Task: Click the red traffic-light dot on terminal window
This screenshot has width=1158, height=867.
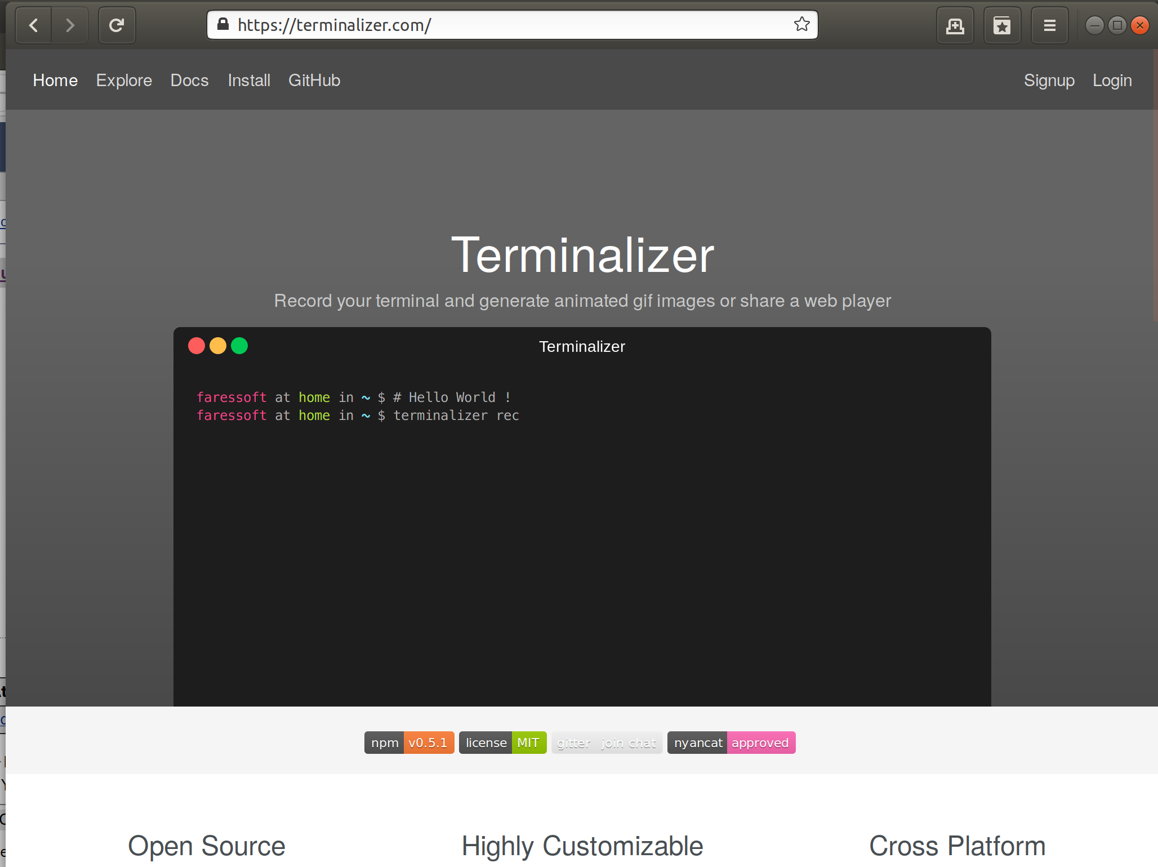Action: (x=197, y=346)
